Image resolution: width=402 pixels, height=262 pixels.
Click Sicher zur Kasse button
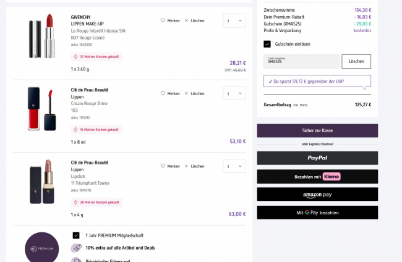tap(317, 130)
